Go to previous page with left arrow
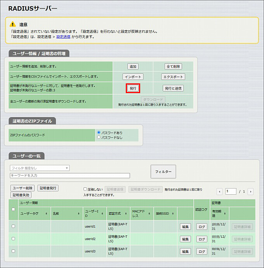 click(x=219, y=192)
